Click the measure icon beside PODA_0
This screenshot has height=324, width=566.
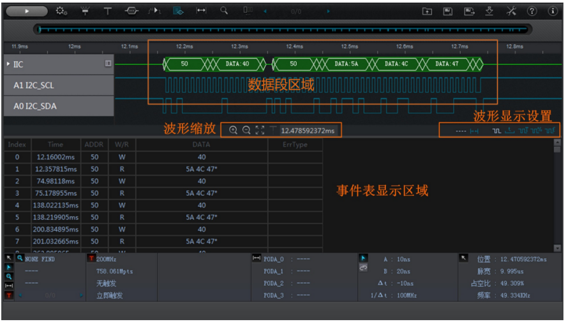click(257, 258)
